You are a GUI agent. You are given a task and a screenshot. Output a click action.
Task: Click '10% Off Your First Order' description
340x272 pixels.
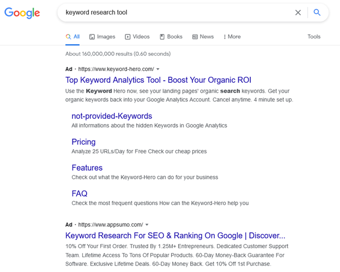[177, 255]
